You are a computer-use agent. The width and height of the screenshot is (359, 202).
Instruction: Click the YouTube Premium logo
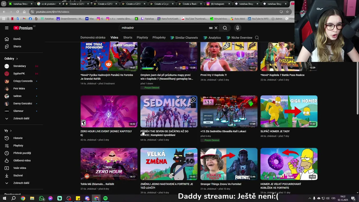coord(23,28)
